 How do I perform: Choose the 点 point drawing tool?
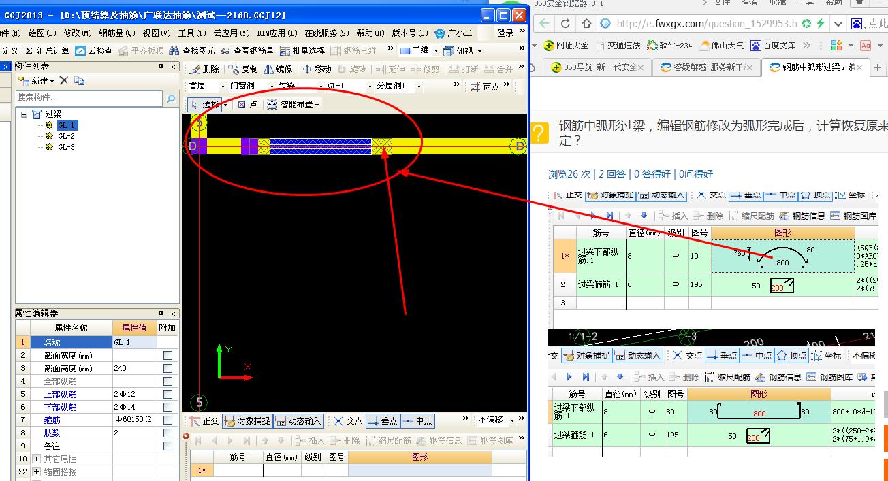pyautogui.click(x=247, y=105)
